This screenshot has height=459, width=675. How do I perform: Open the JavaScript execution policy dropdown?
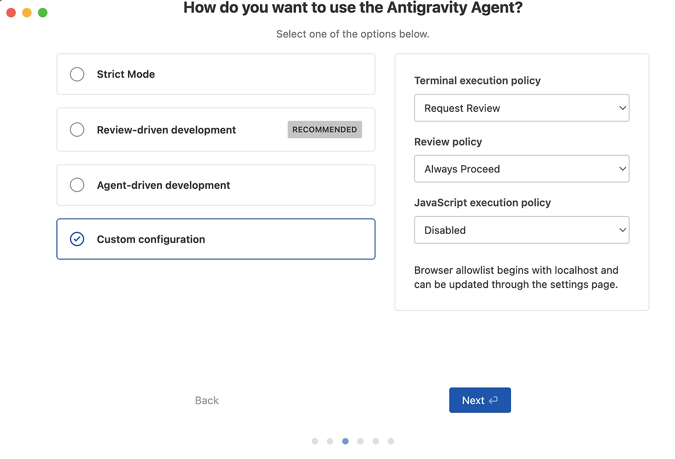tap(522, 230)
